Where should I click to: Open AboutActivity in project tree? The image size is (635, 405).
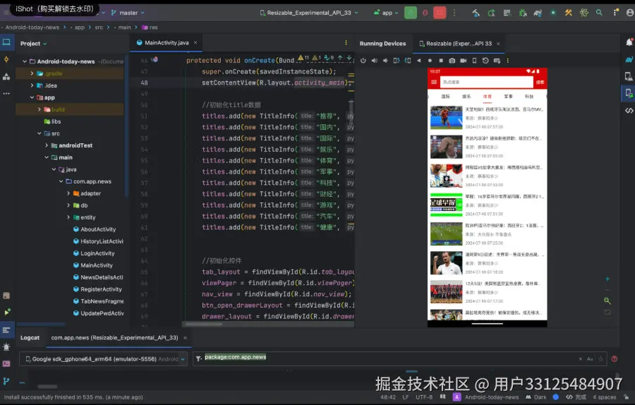(x=95, y=229)
